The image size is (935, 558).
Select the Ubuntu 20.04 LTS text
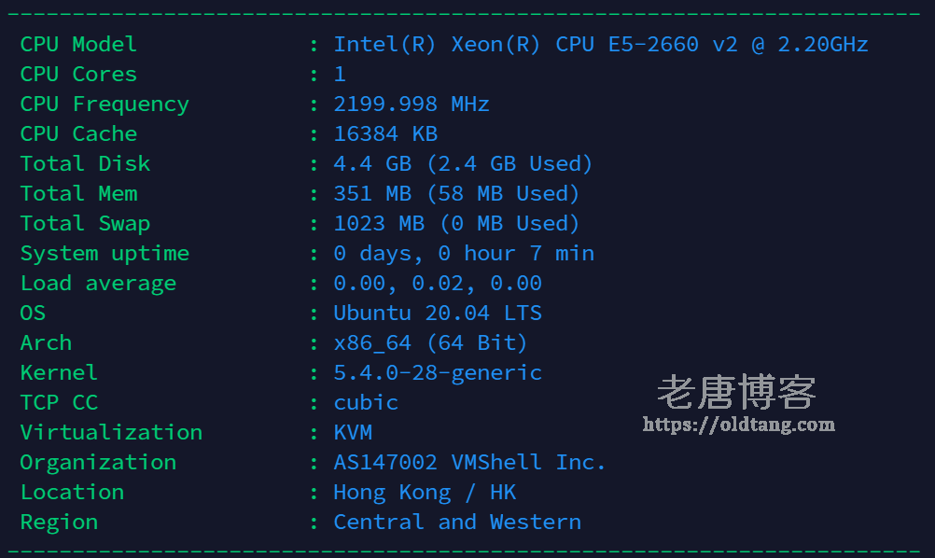(x=438, y=313)
